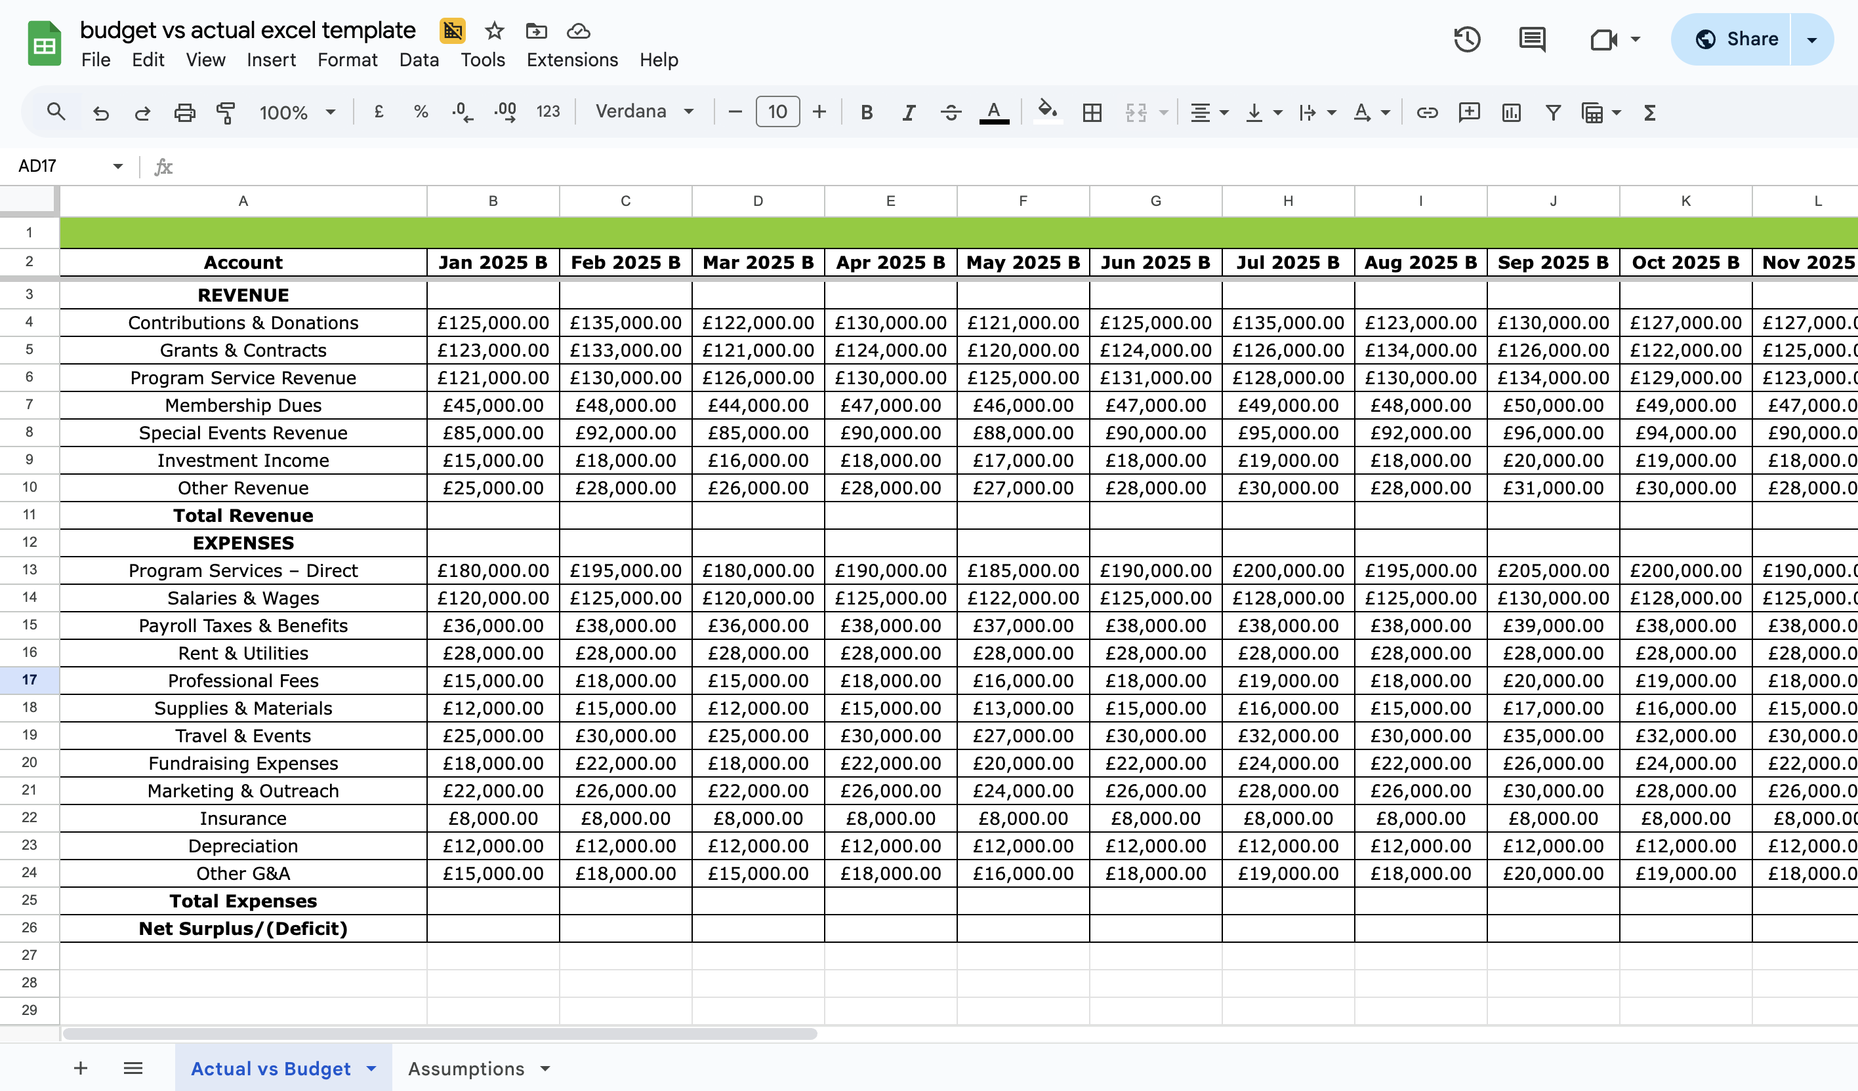
Task: Decrease decimal places
Action: [x=462, y=112]
